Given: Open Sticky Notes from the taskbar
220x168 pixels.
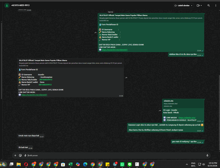Looking at the screenshot, I should pos(107,164).
